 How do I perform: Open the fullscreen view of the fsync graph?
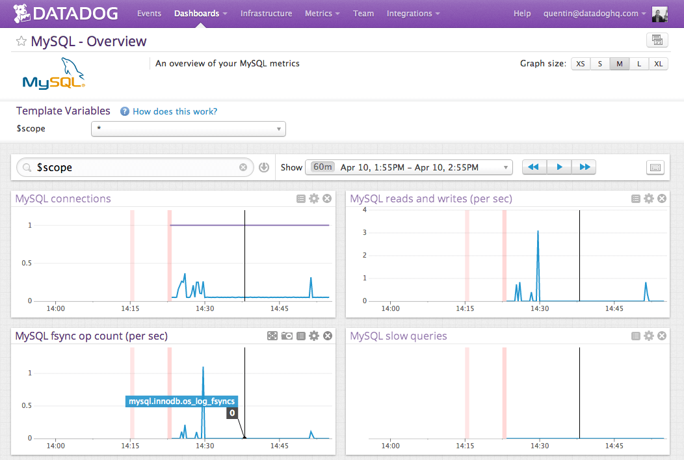pyautogui.click(x=272, y=335)
